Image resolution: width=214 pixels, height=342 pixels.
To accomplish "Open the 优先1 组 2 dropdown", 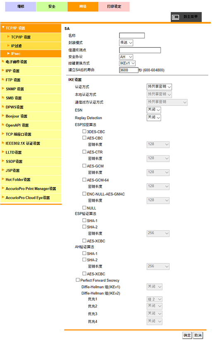I will coord(154,299).
